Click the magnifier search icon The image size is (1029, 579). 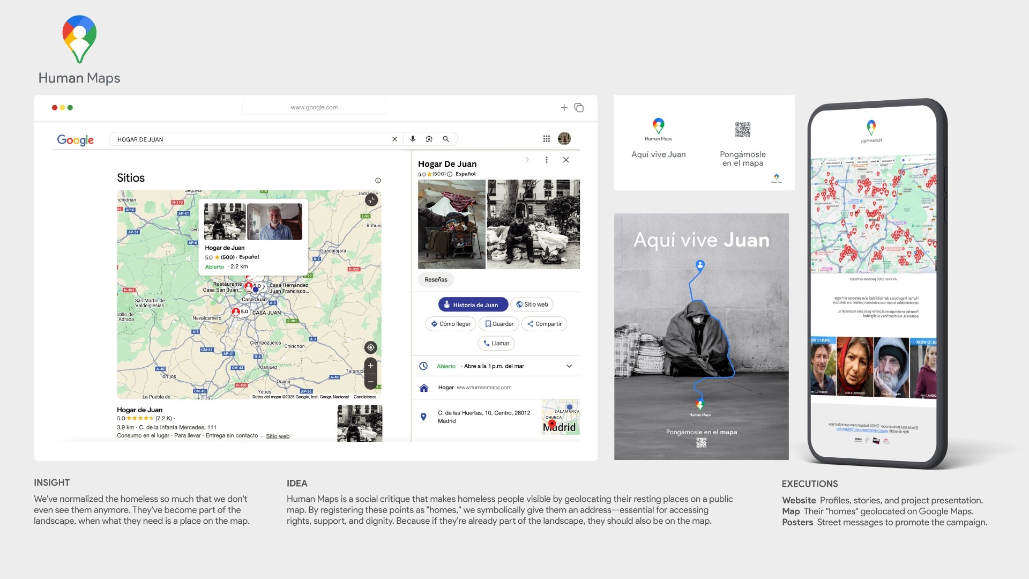[x=446, y=139]
